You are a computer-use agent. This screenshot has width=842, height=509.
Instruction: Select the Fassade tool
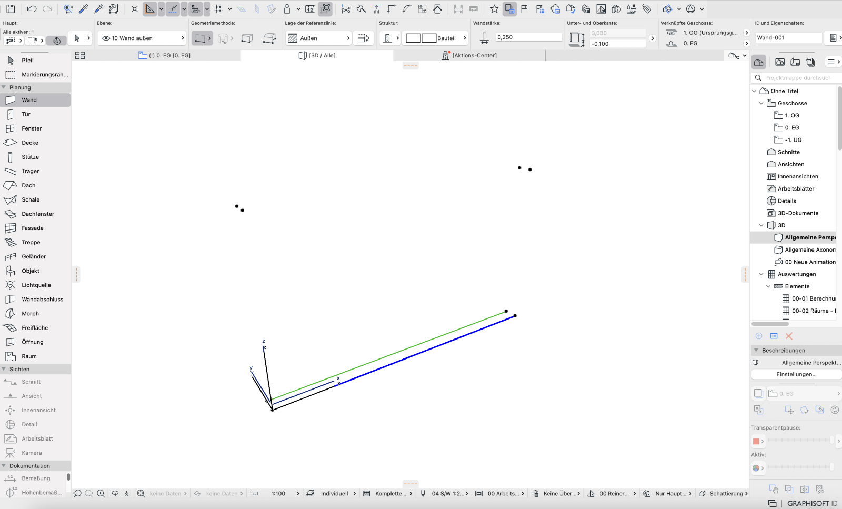(35, 228)
